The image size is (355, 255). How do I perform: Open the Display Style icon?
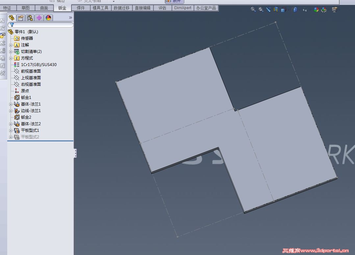pos(294,10)
